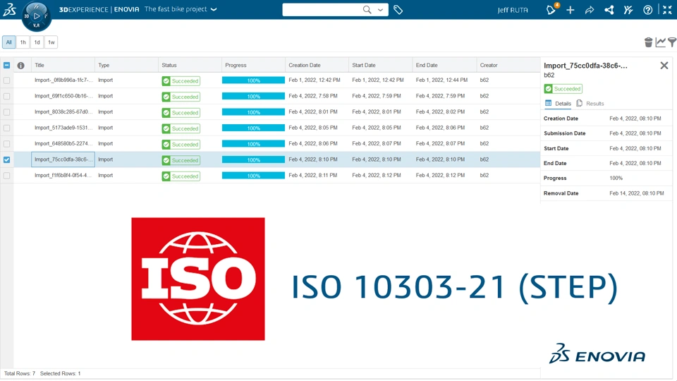
Task: Check the Import_f1f6b8f4 row checkbox
Action: [7, 176]
